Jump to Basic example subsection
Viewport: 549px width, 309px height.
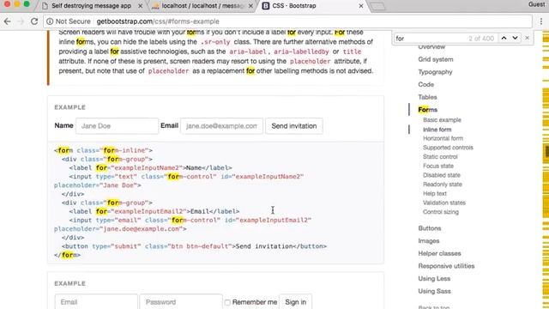[442, 120]
